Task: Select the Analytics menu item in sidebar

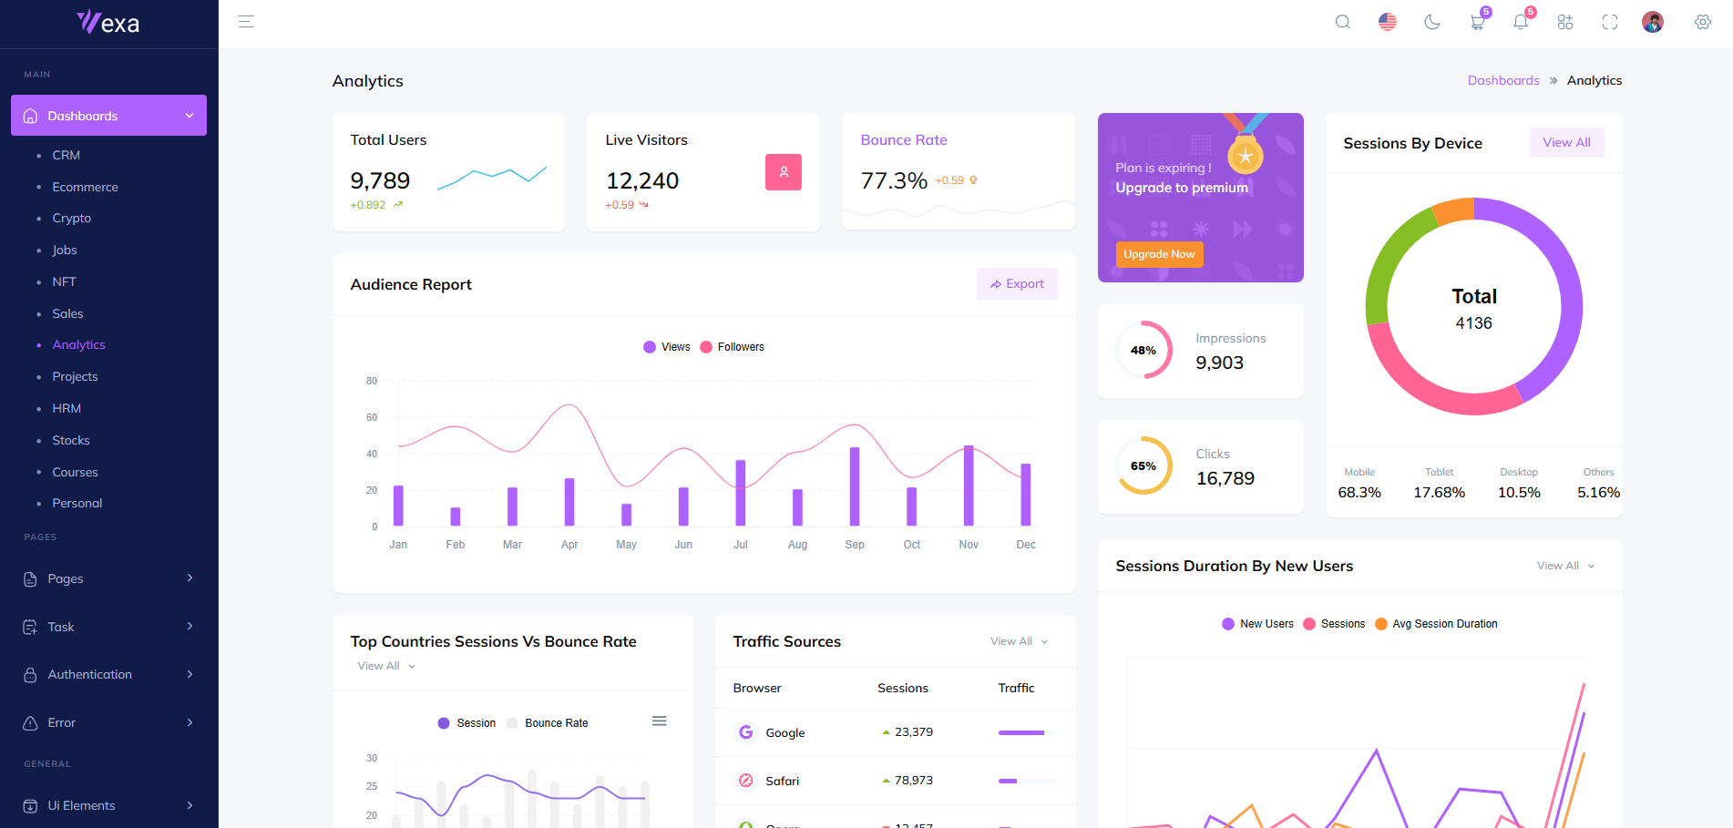Action: click(78, 344)
